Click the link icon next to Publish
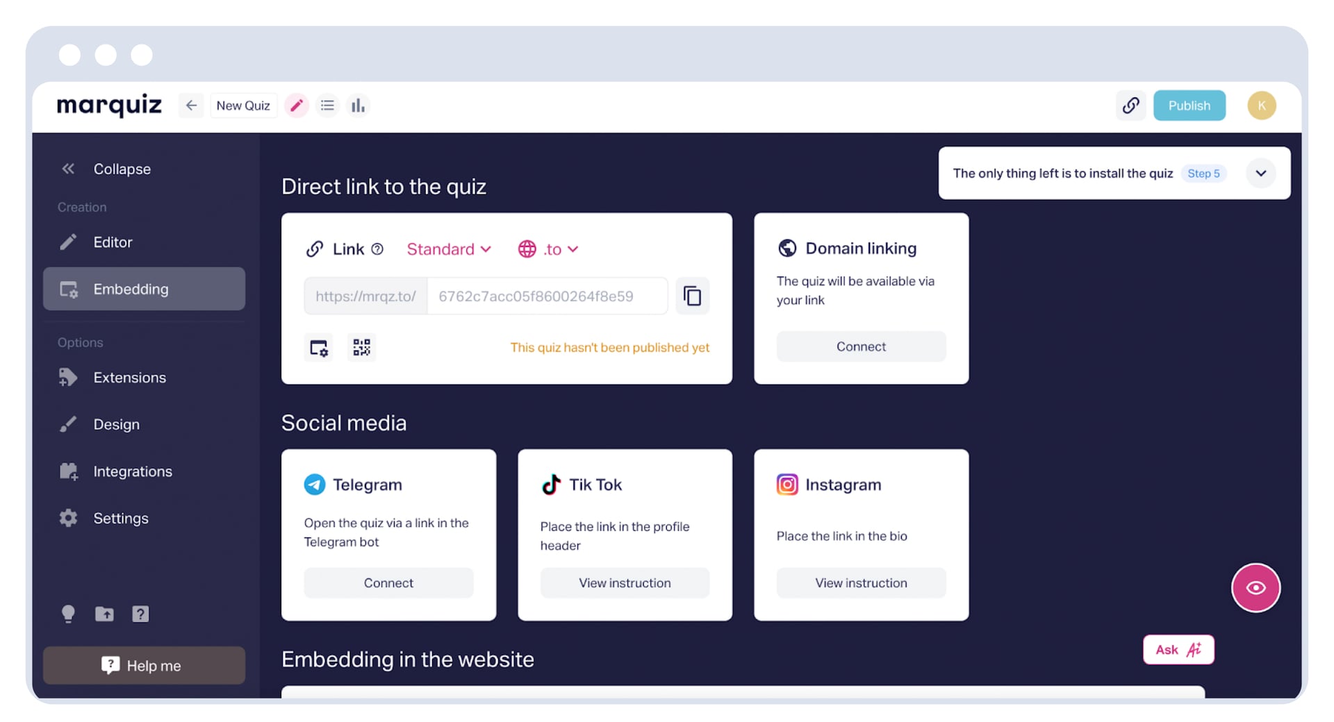 click(1130, 106)
